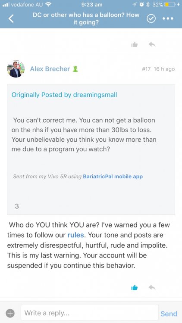
Task: Open the Alex Brecher username link
Action: 50,69
